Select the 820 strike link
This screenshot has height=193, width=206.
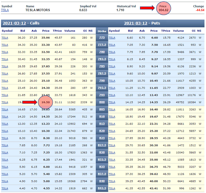tap(102, 131)
